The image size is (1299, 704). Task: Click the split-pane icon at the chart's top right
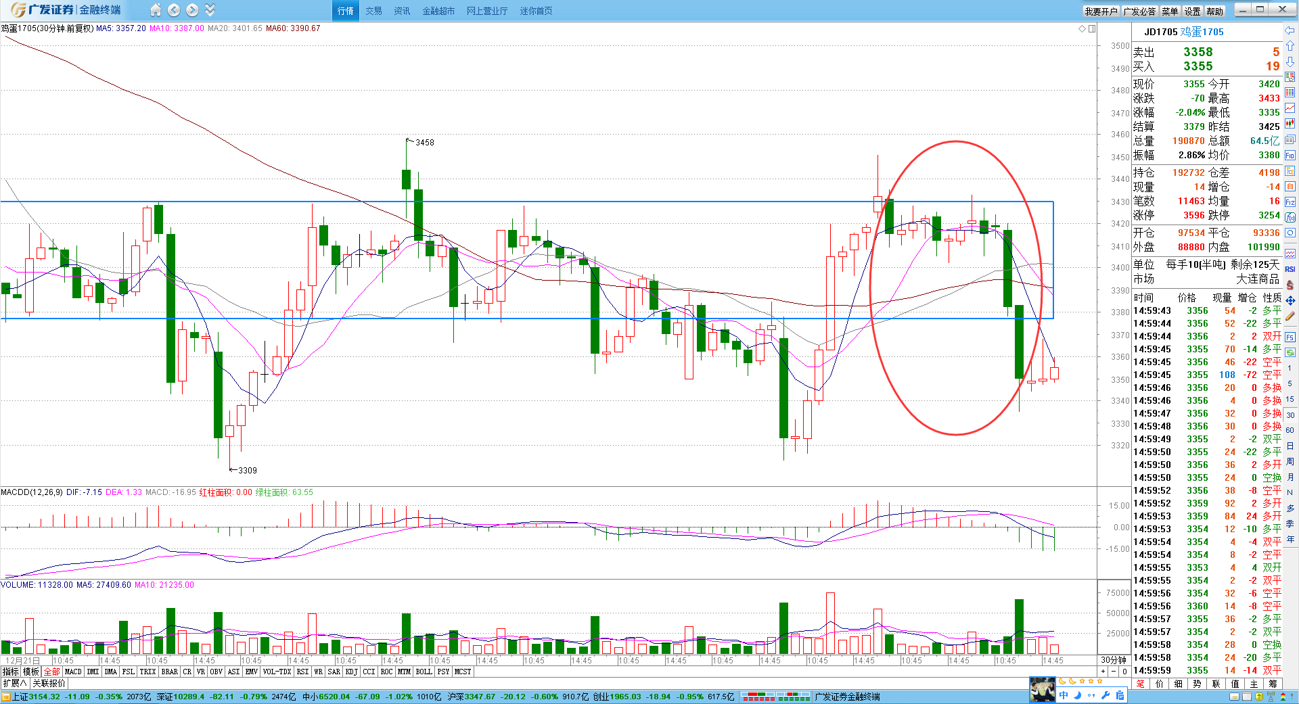[1092, 28]
